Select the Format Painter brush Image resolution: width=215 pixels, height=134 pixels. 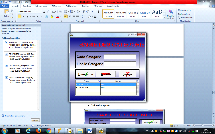point(12,18)
